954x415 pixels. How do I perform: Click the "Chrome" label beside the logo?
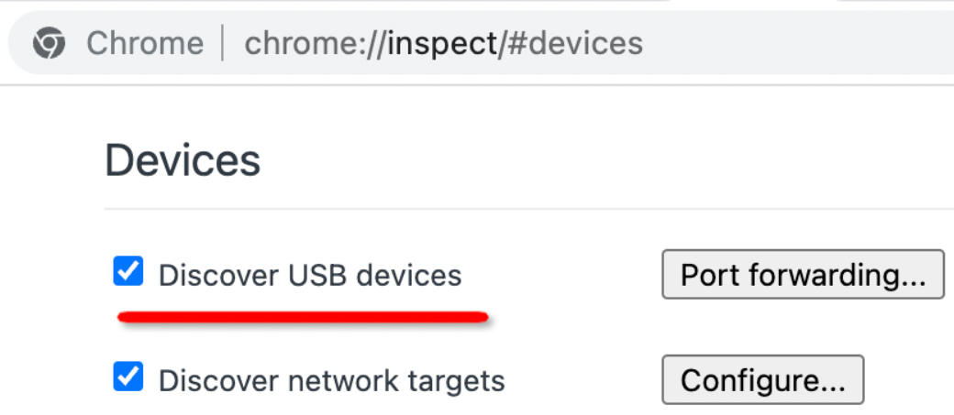pyautogui.click(x=145, y=44)
